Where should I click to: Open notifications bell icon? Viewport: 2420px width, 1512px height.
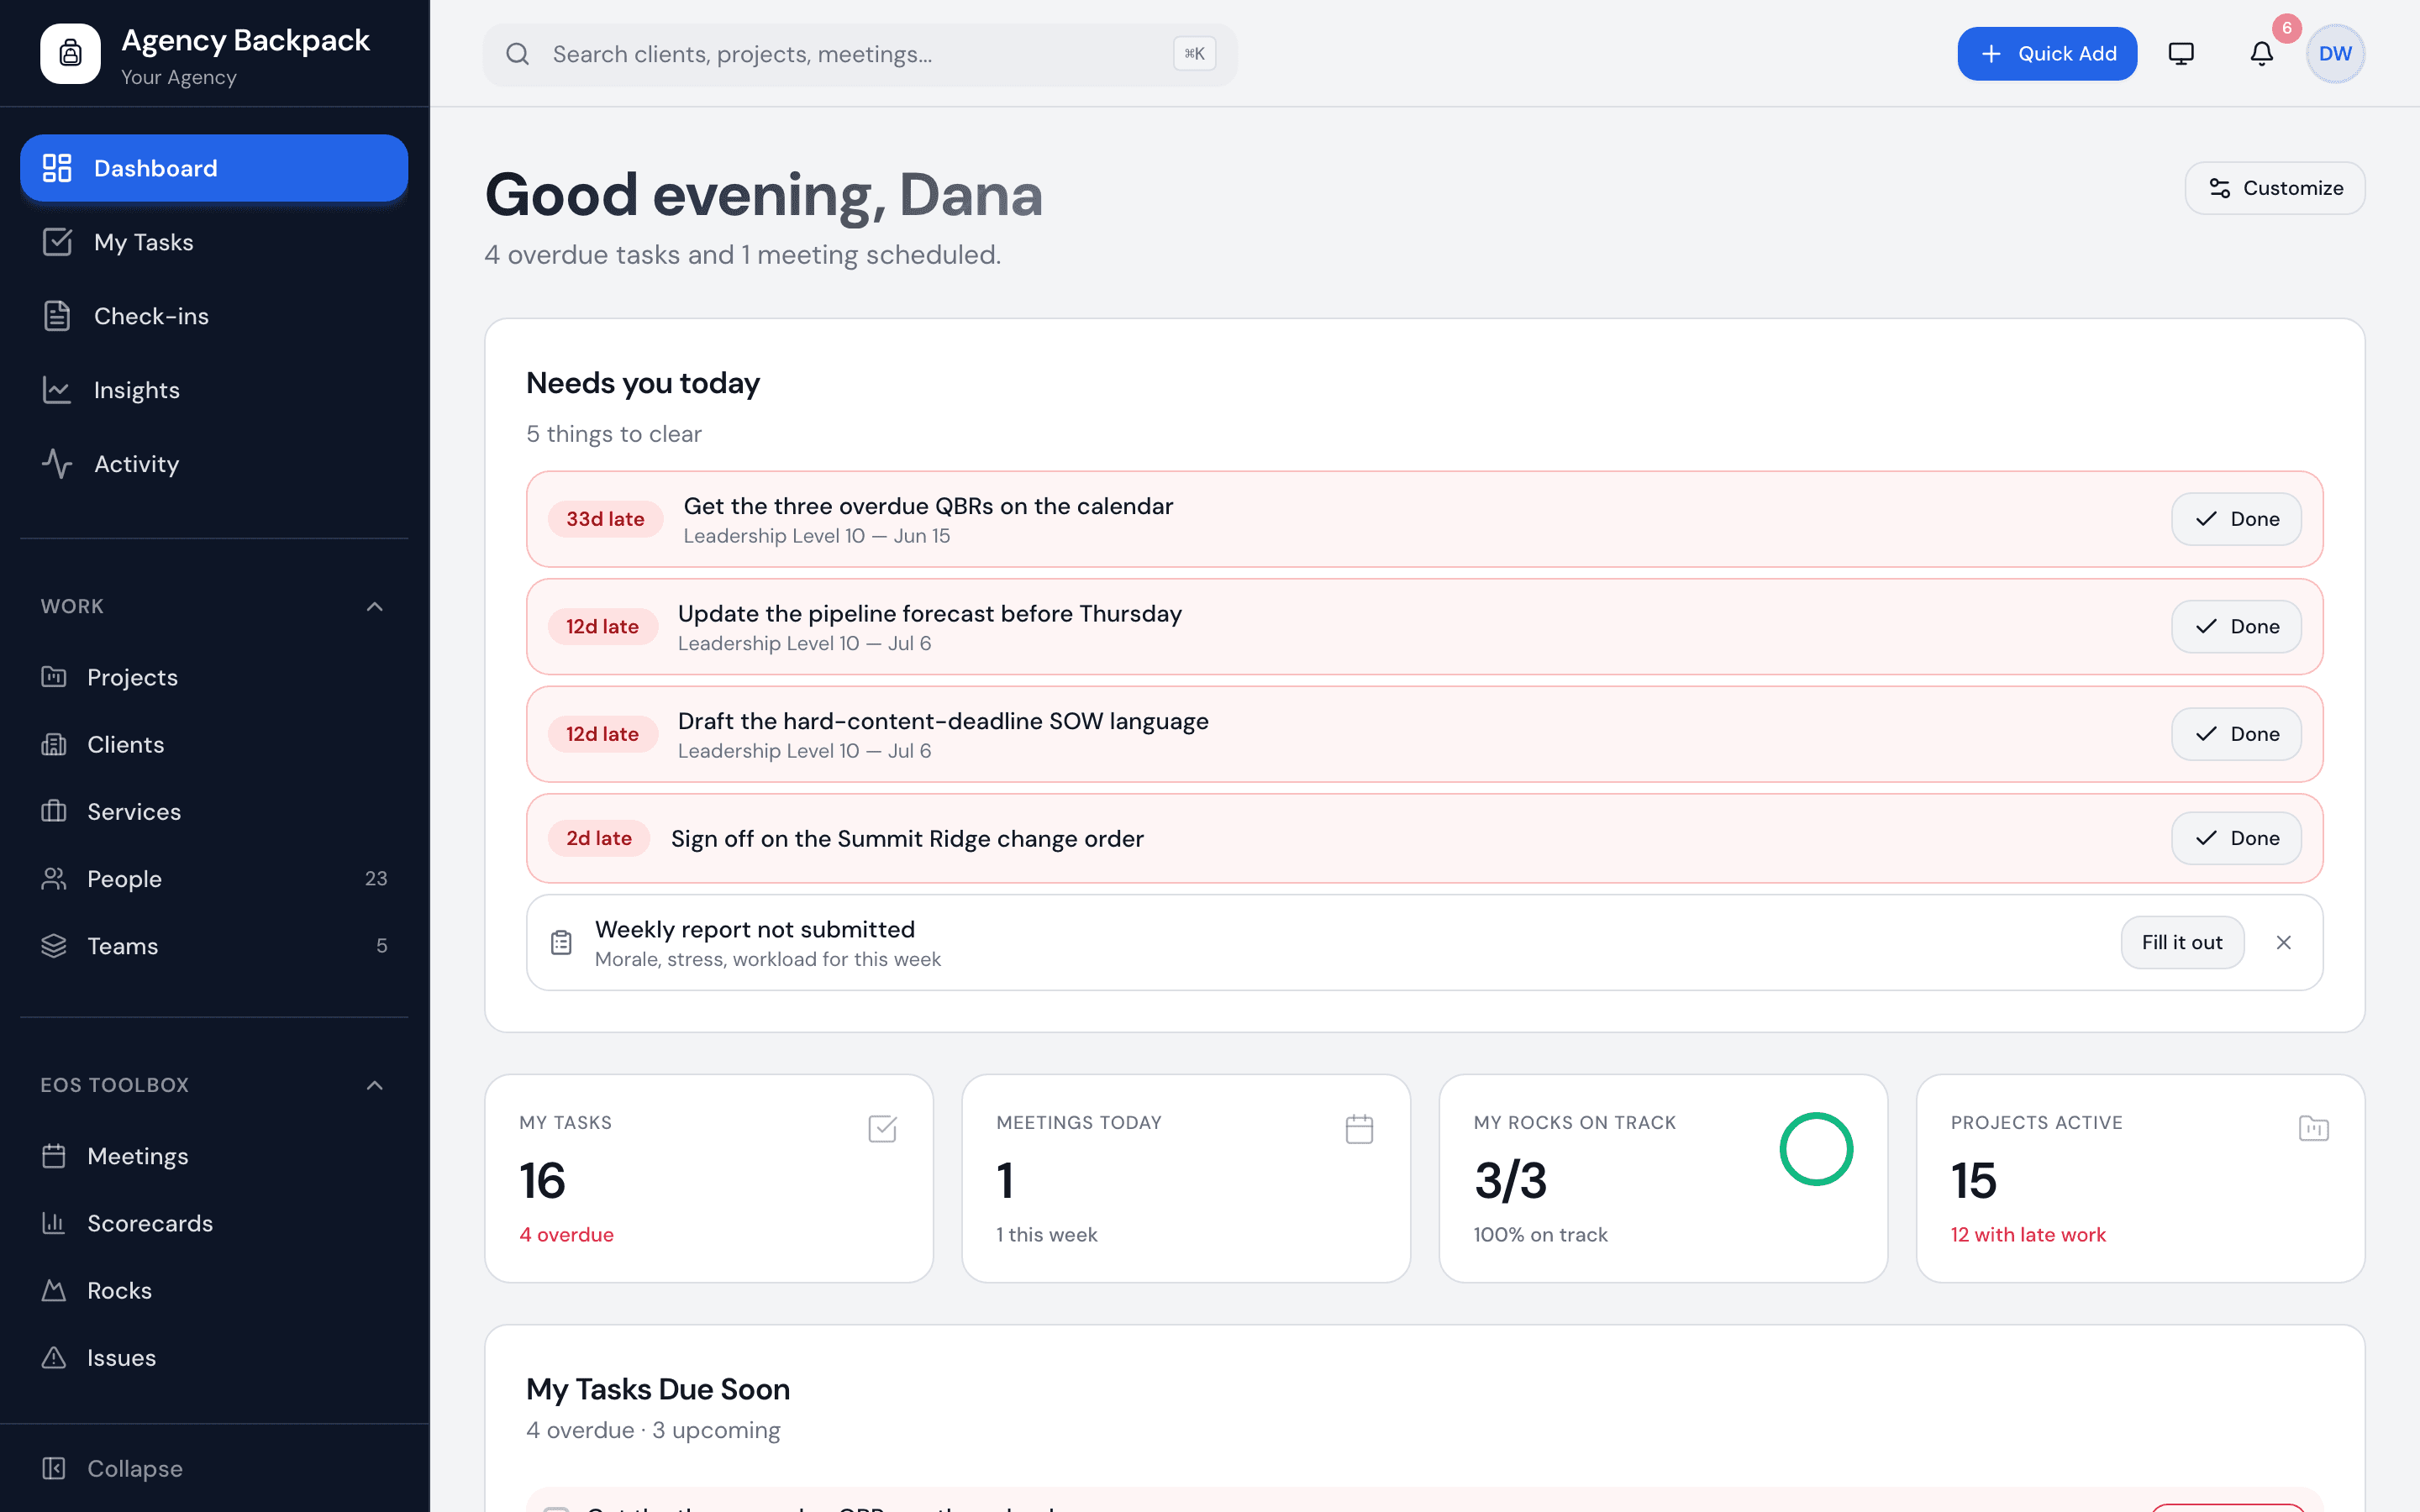pyautogui.click(x=2262, y=54)
